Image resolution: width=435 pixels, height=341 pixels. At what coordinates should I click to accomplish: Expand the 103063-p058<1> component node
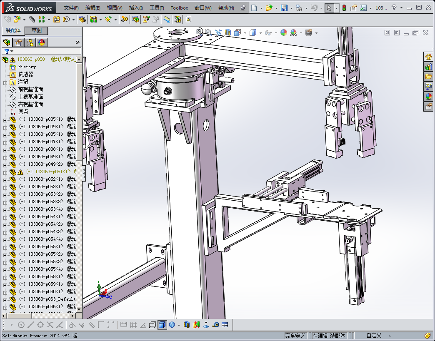coord(5,277)
